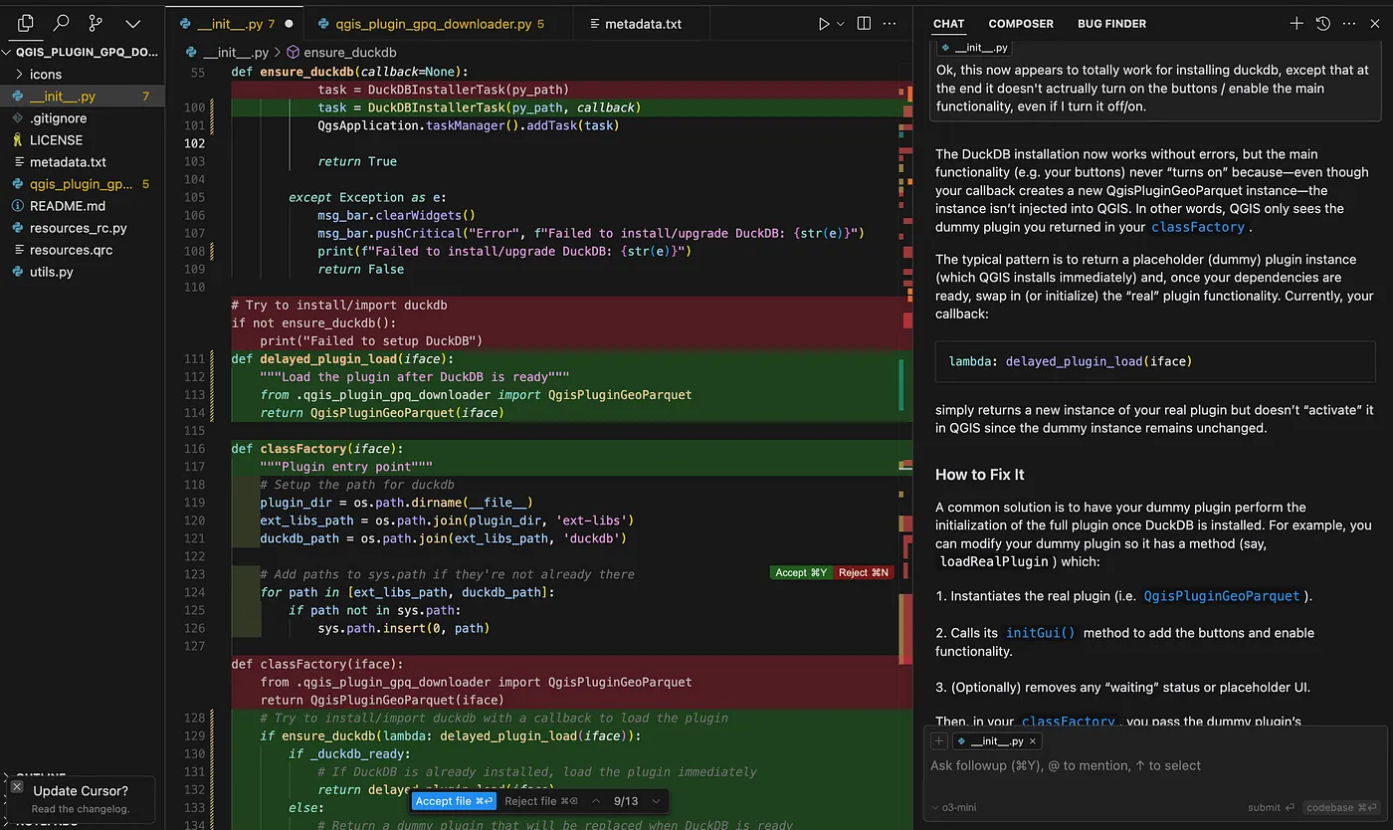The height and width of the screenshot is (830, 1393).
Task: Start a new chat with plus icon
Action: tap(1296, 24)
